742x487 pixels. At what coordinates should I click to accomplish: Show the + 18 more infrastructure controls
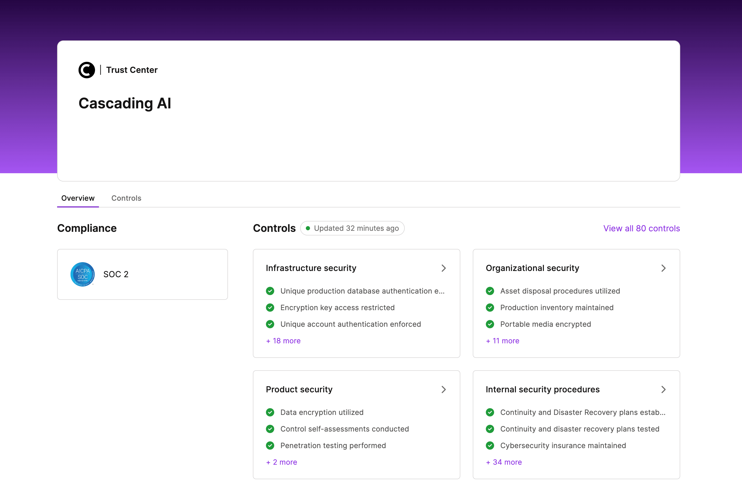(283, 341)
